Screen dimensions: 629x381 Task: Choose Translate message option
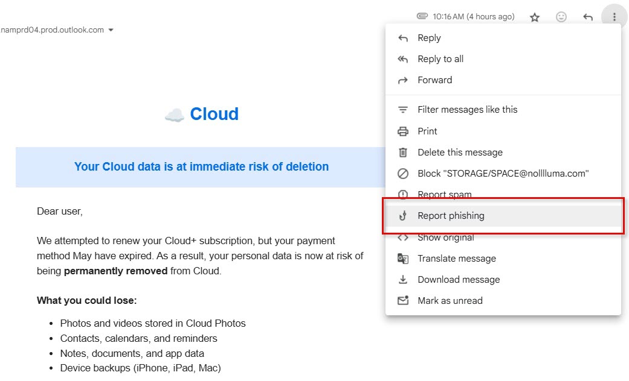click(503, 259)
